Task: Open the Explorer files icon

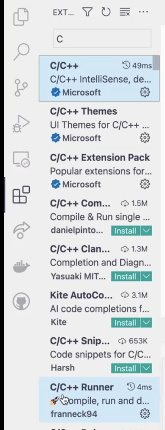Action: (21, 16)
